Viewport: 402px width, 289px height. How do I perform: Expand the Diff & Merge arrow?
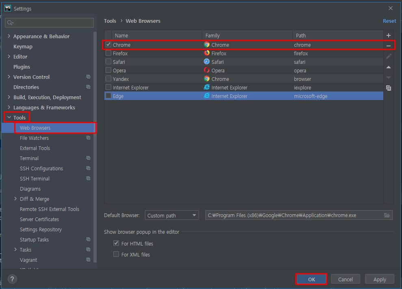[x=15, y=199]
